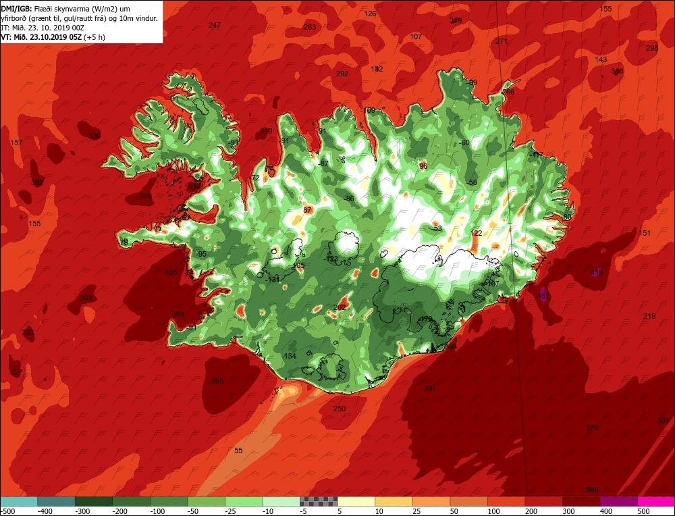Pick the darkest green -300 to -200 swatch
The image size is (675, 516).
click(x=94, y=501)
